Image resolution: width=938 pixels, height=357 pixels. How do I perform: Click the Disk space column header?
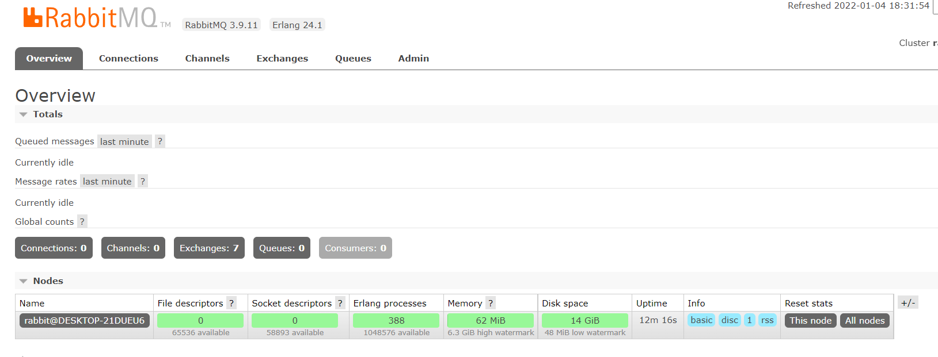(565, 304)
